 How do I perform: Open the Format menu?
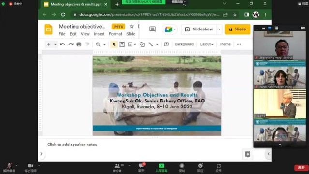point(116,34)
